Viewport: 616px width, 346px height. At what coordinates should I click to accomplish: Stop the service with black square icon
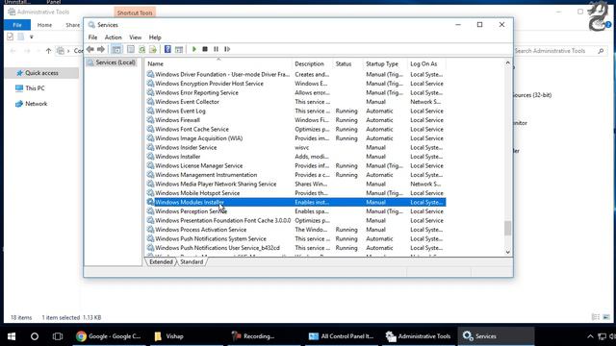tap(205, 49)
